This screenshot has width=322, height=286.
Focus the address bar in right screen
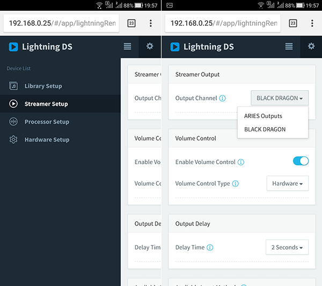coord(223,23)
